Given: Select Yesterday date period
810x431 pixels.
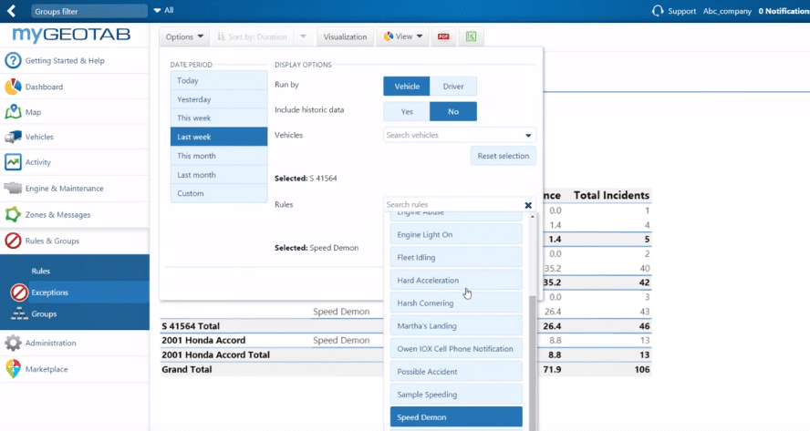Looking at the screenshot, I should tap(219, 99).
